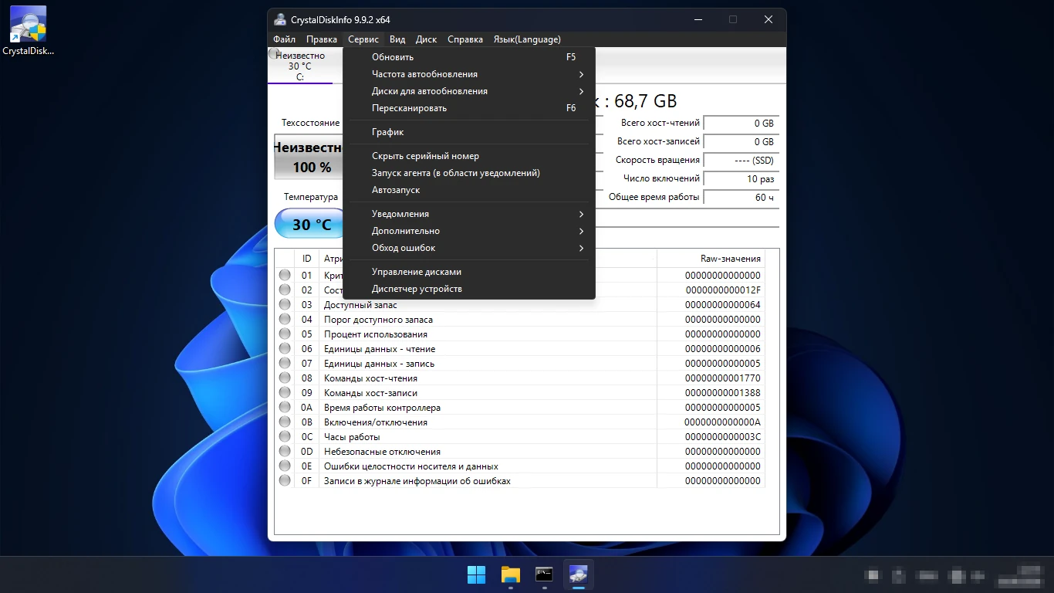
Task: Expand the Частота автообновления submenu
Action: [x=468, y=74]
